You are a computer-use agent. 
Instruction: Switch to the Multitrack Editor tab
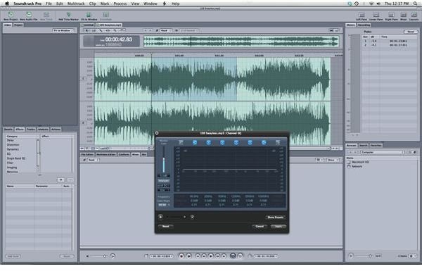pyautogui.click(x=106, y=154)
